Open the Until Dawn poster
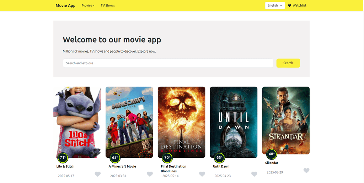The width and height of the screenshot is (364, 183). pyautogui.click(x=234, y=122)
